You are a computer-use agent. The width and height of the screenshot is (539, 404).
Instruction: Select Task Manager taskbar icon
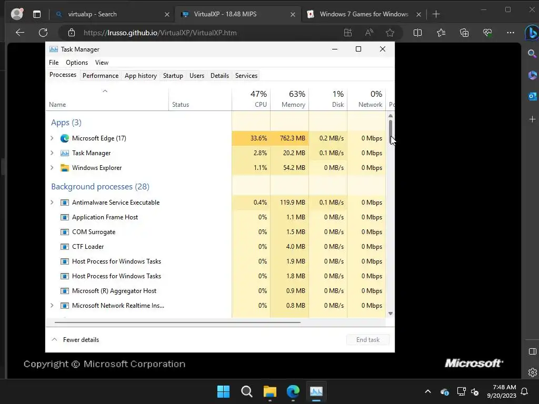(x=316, y=391)
